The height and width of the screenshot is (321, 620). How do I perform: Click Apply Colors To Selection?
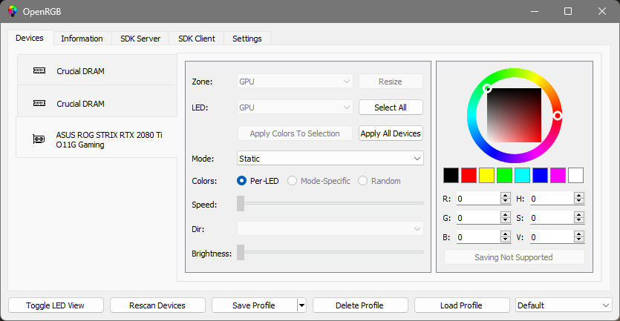(295, 133)
